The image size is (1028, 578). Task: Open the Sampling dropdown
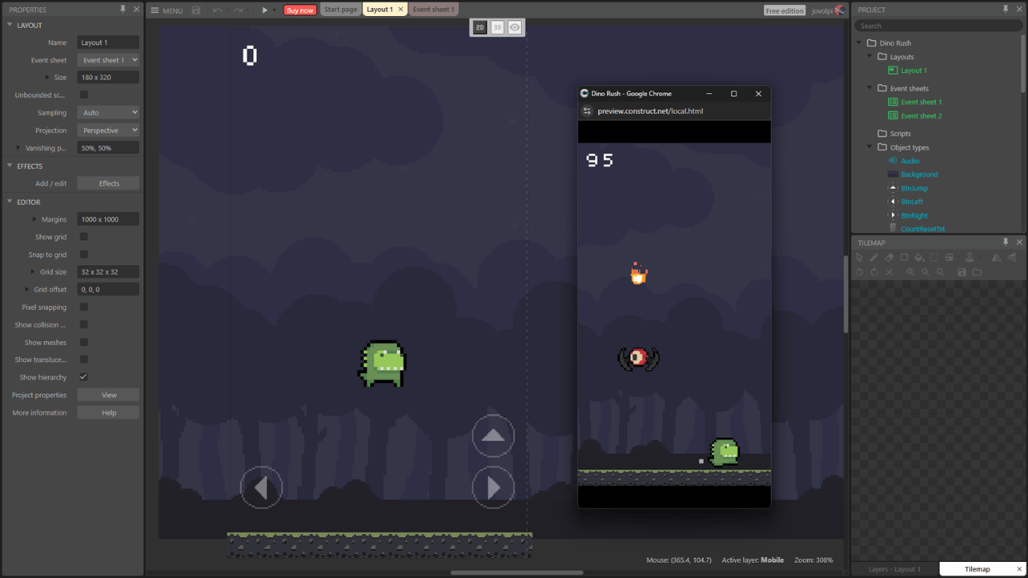point(108,112)
